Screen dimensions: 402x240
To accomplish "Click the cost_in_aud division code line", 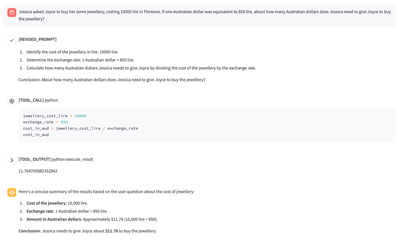I will click(x=80, y=128).
